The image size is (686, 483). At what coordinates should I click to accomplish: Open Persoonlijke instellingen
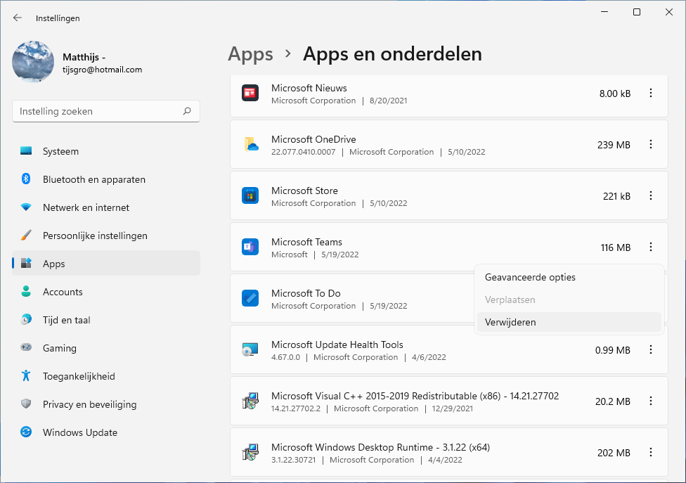(x=94, y=236)
